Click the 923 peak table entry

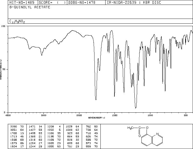[73, 133]
